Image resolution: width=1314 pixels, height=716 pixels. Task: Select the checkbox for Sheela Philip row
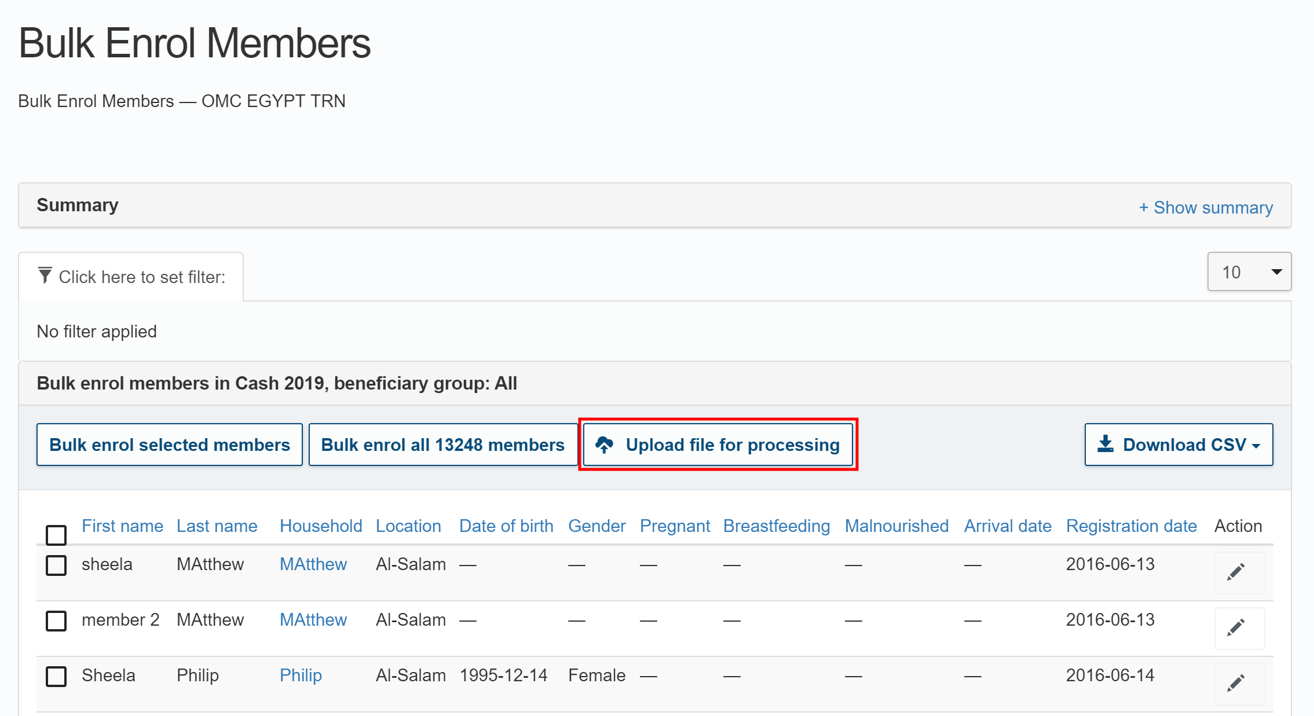(x=56, y=676)
